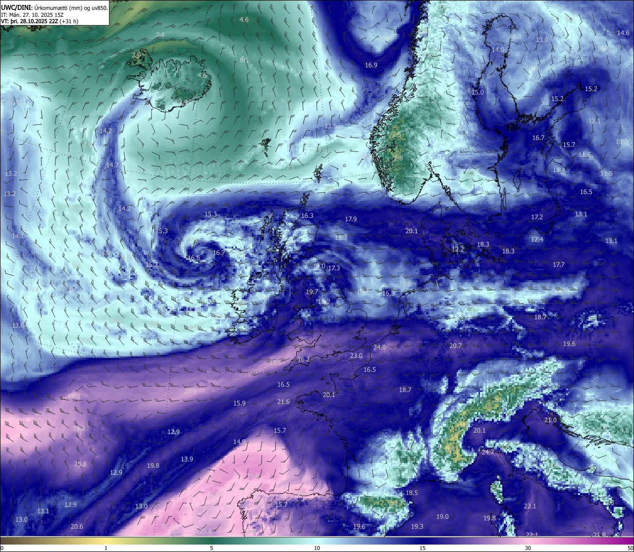Click the 20.6 value at bottom left
The width and height of the screenshot is (634, 552).
pyautogui.click(x=77, y=527)
